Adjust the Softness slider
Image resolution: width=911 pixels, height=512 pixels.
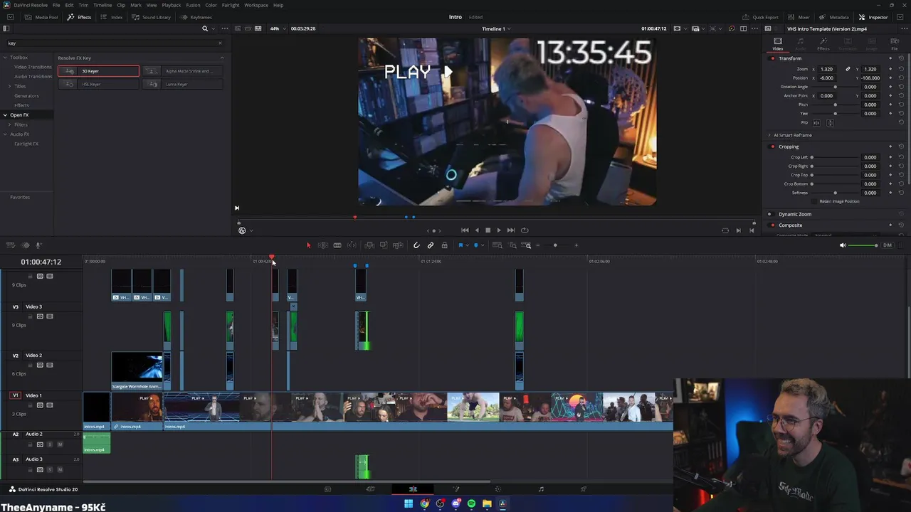pos(835,193)
